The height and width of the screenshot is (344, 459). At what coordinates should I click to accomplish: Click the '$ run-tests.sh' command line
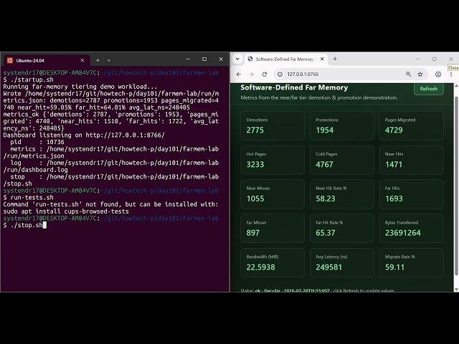point(29,198)
